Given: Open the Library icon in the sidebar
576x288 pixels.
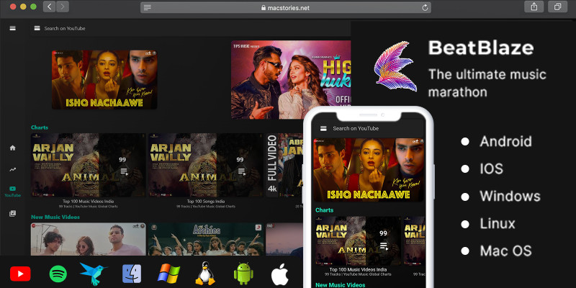Looking at the screenshot, I should click(x=12, y=213).
